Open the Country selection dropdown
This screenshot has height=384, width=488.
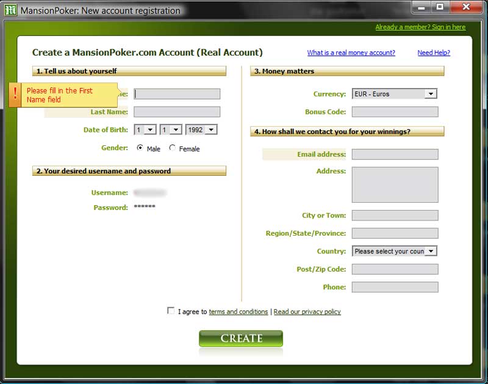pyautogui.click(x=394, y=251)
